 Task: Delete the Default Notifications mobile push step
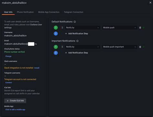point(140,28)
